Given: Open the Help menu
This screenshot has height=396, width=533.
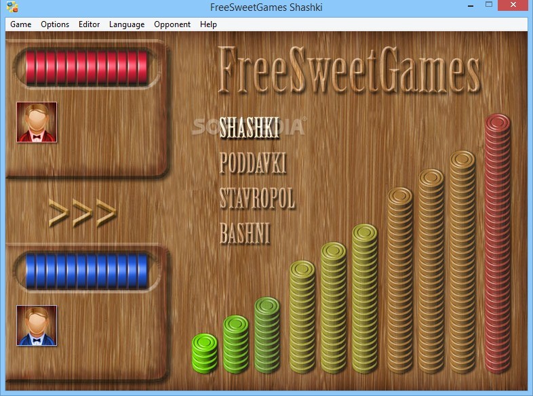Looking at the screenshot, I should [x=208, y=24].
